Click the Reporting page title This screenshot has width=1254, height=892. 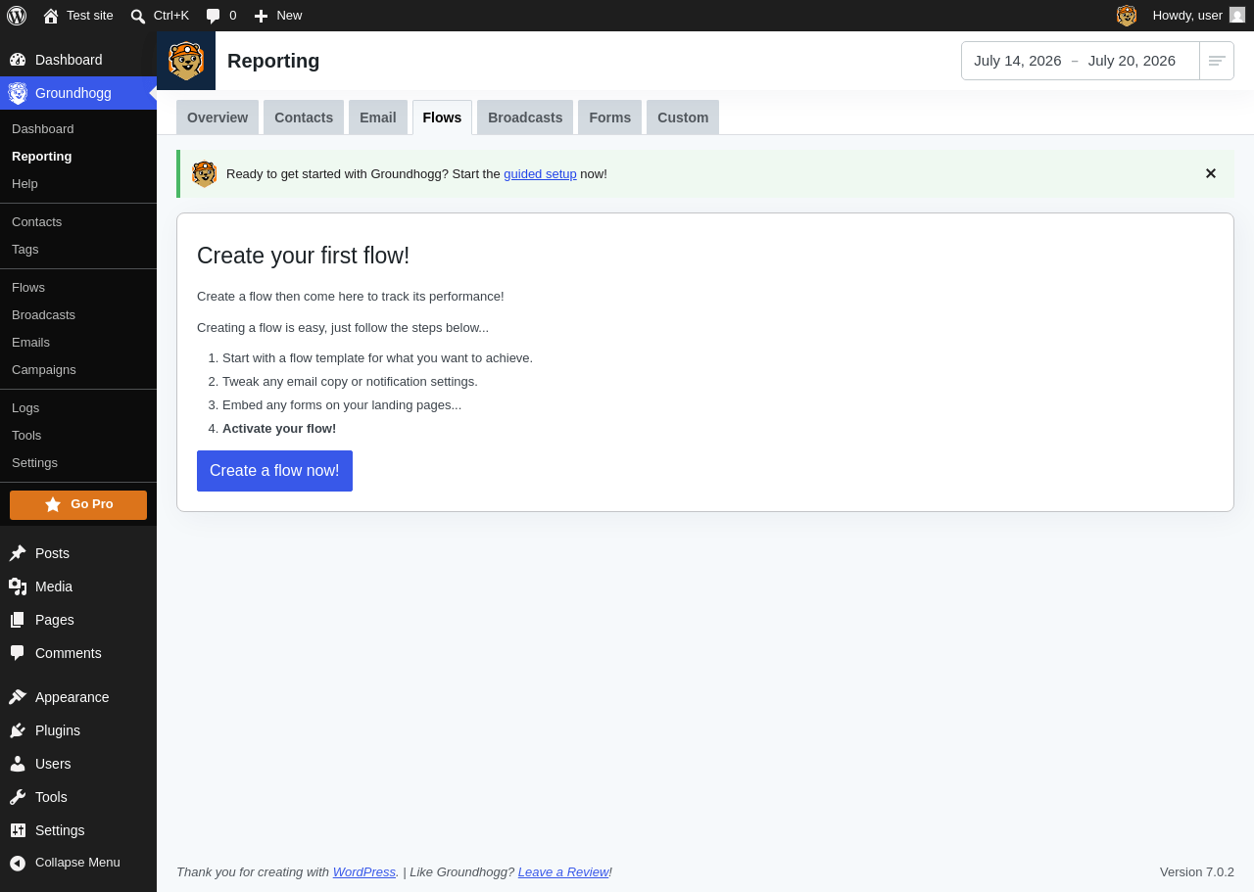pyautogui.click(x=273, y=61)
